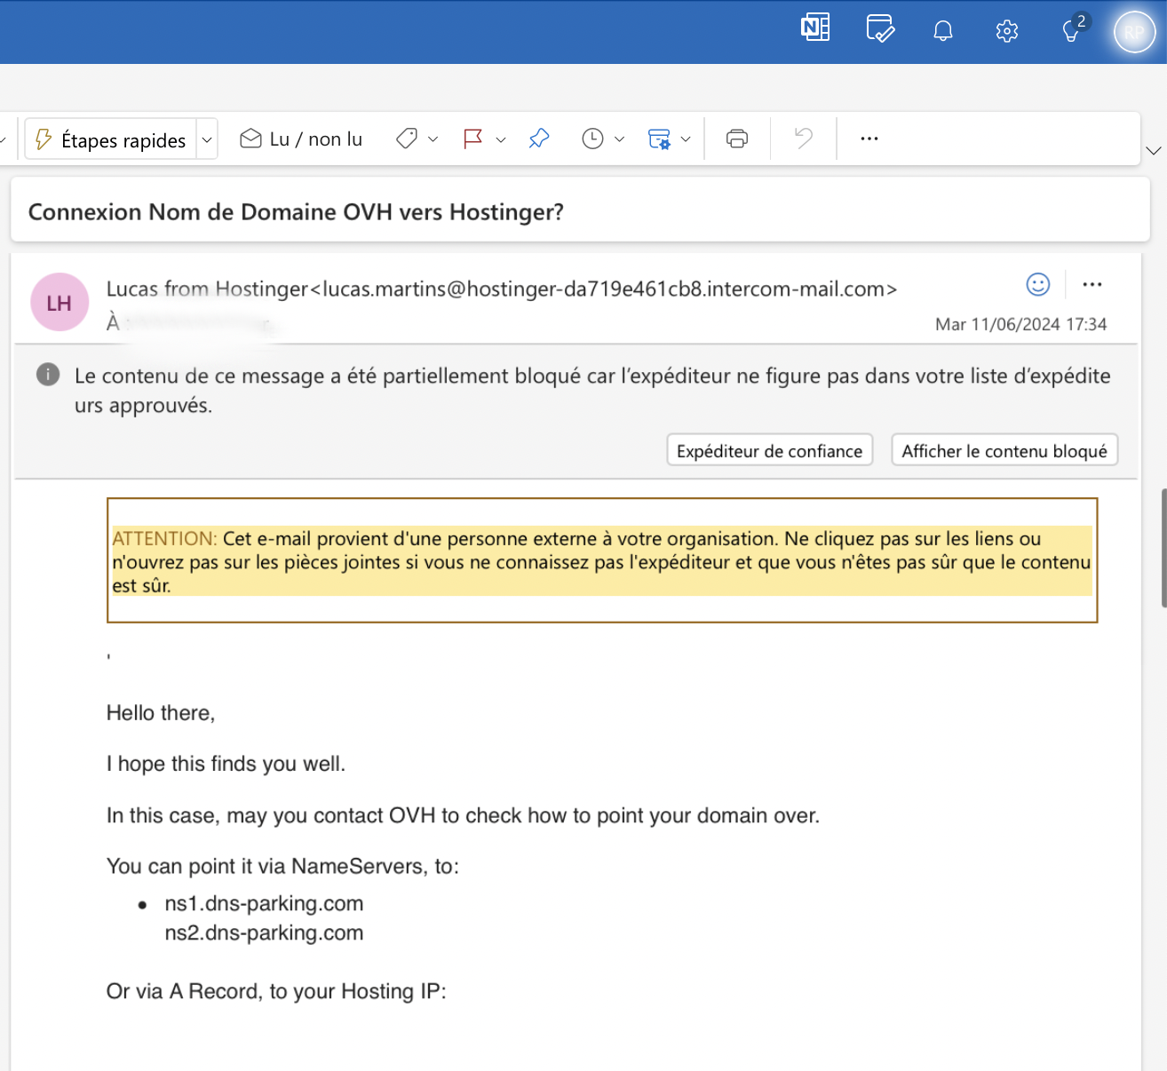Open the notifications bell
The width and height of the screenshot is (1167, 1071).
pyautogui.click(x=943, y=31)
